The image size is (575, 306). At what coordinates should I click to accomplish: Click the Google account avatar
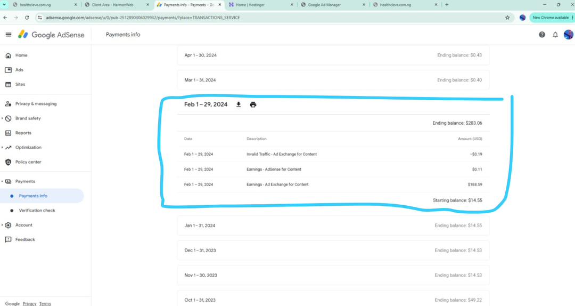pyautogui.click(x=569, y=35)
